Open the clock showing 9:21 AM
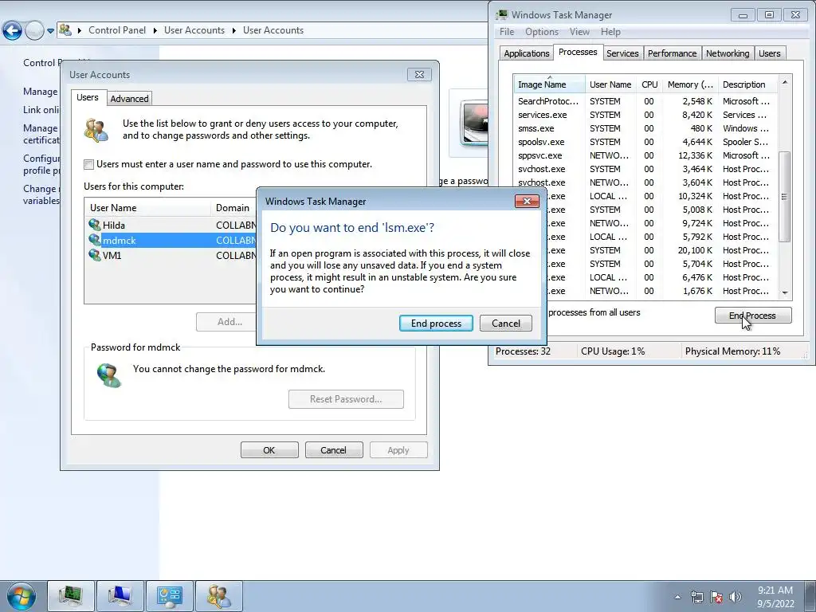 775,597
